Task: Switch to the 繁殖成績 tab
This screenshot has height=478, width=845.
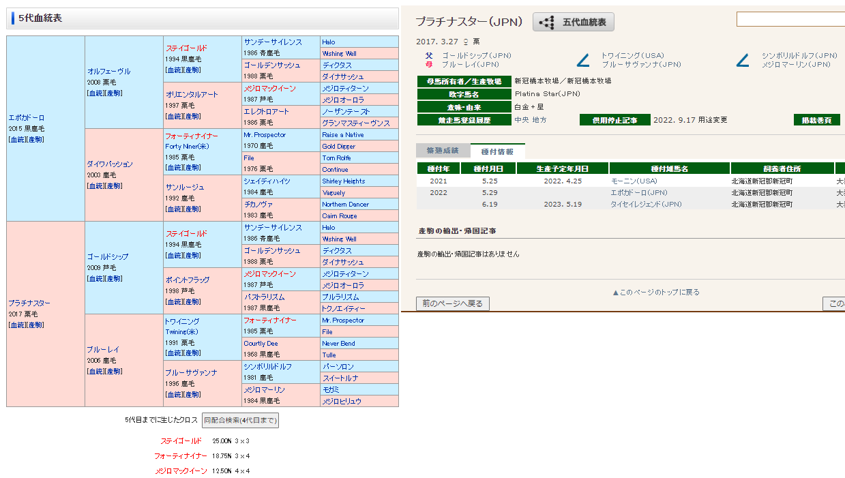Action: pos(442,151)
